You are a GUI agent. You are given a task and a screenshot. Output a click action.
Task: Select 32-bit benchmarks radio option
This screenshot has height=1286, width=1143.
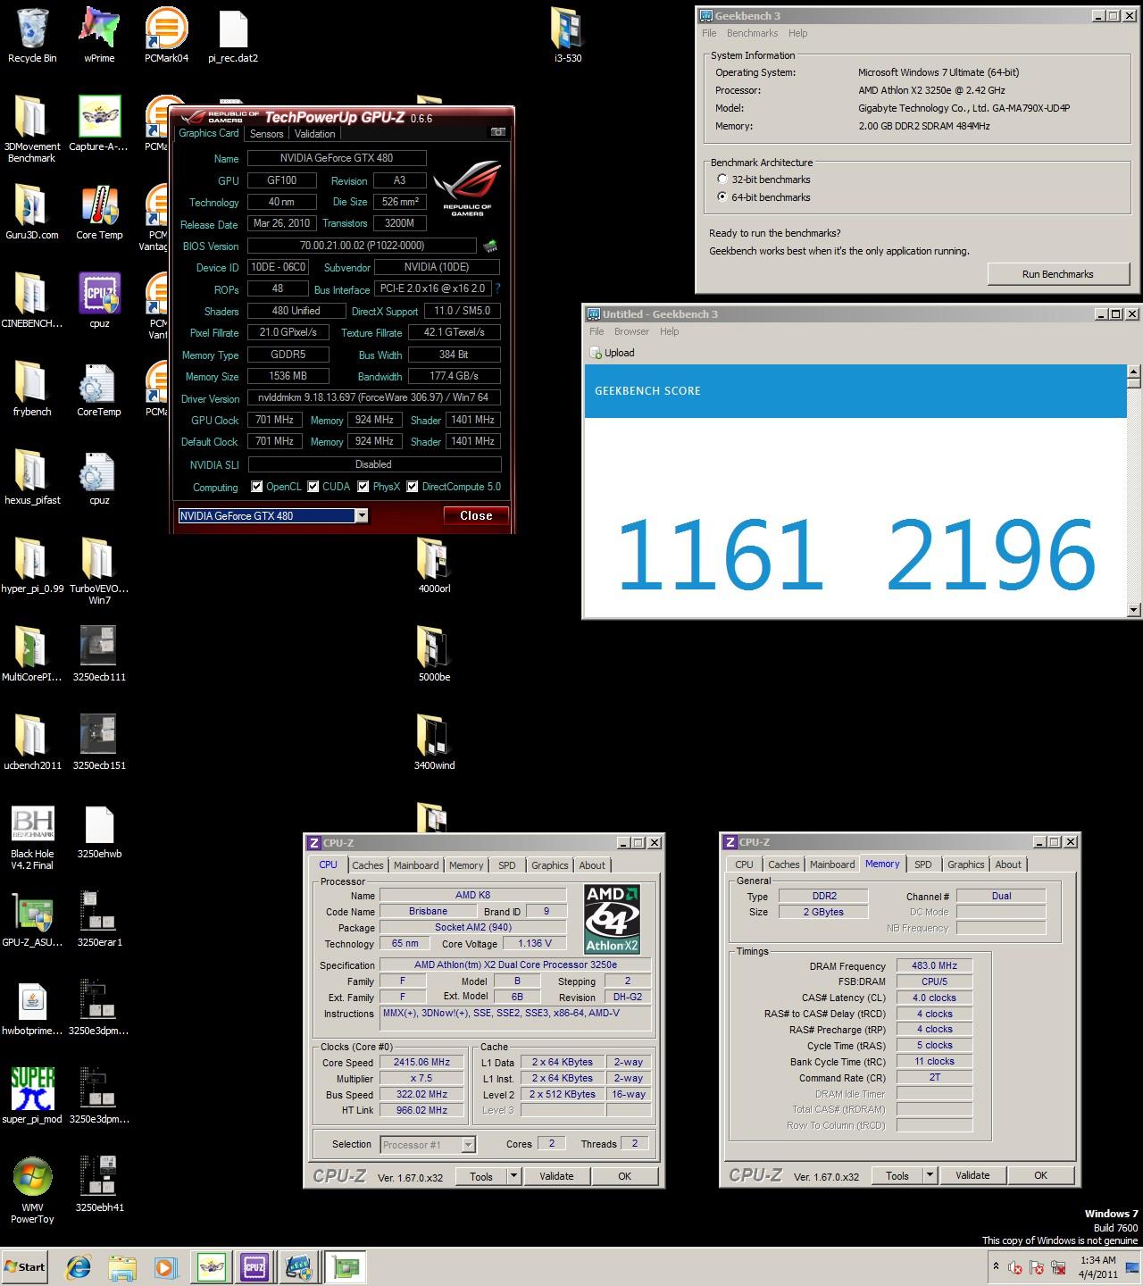(x=722, y=180)
